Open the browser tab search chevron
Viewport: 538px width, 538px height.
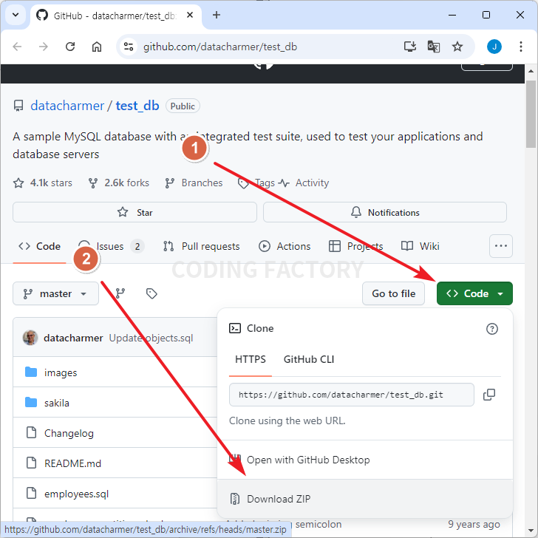click(16, 15)
